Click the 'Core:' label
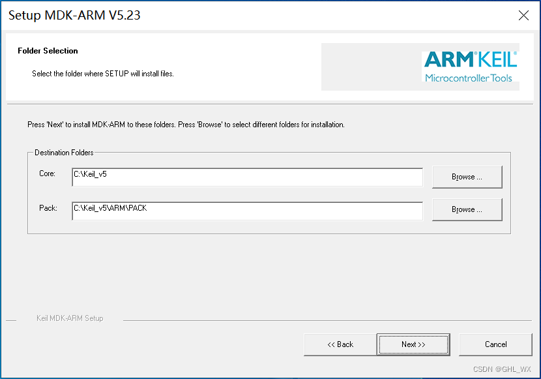Screen dimensions: 541x379 click(48, 174)
